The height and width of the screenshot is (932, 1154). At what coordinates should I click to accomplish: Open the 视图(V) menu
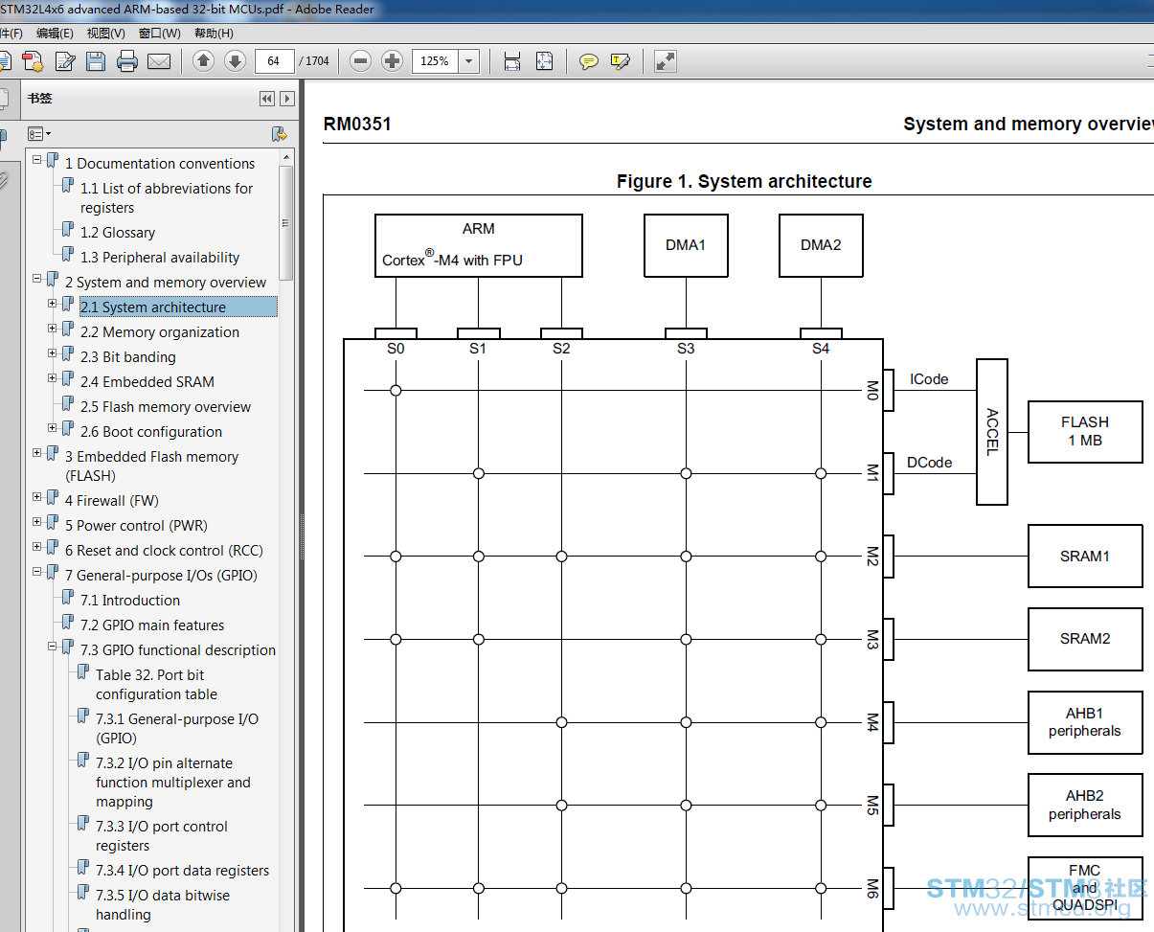pyautogui.click(x=105, y=33)
